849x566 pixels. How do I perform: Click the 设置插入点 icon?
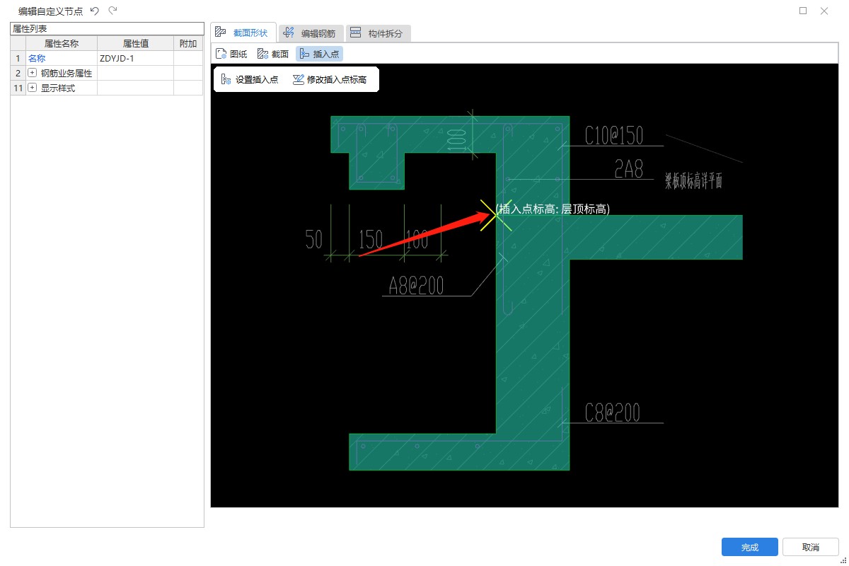pyautogui.click(x=226, y=80)
